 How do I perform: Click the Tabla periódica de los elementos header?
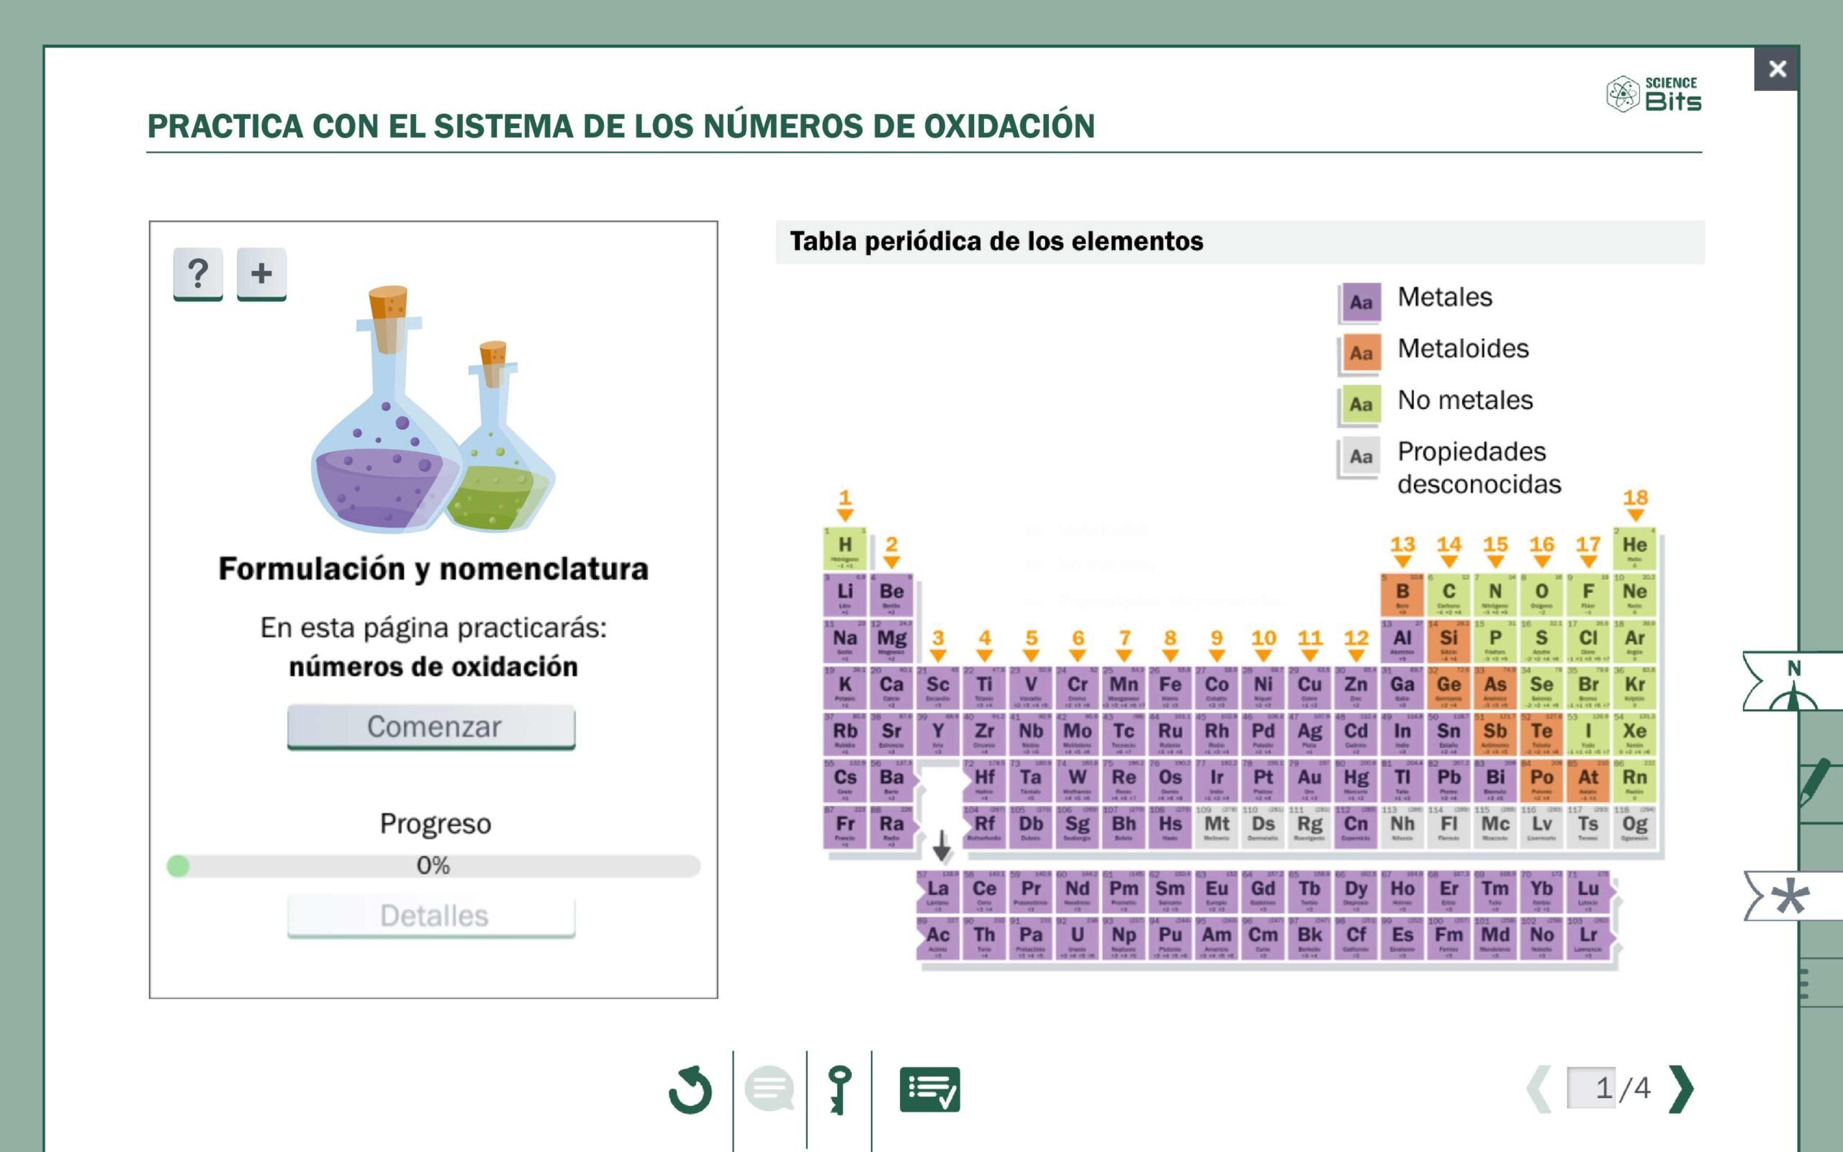click(996, 241)
